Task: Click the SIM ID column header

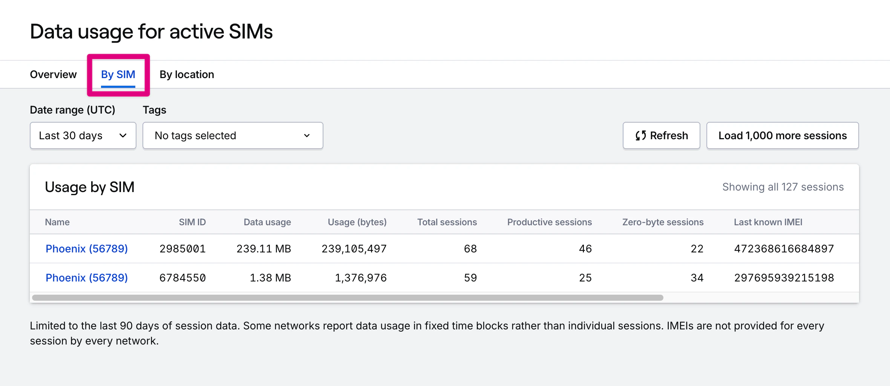Action: click(192, 222)
